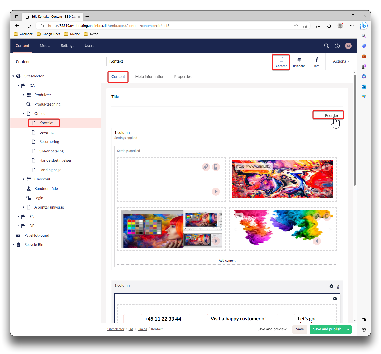Delete second 1 column row with trash icon

coord(338,287)
